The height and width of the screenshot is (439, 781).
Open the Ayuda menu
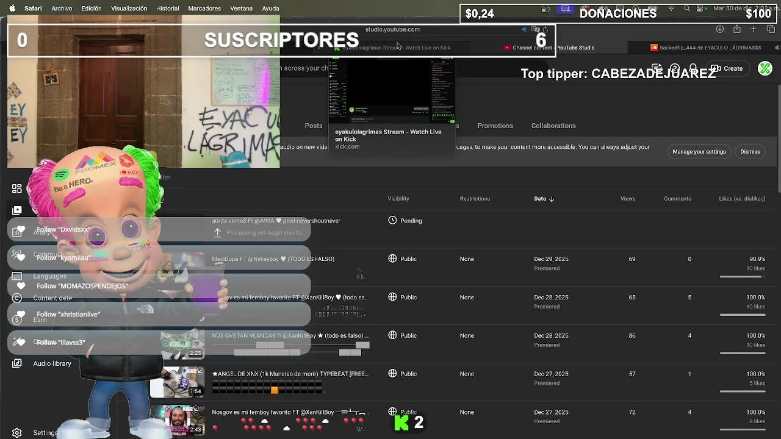pos(270,9)
